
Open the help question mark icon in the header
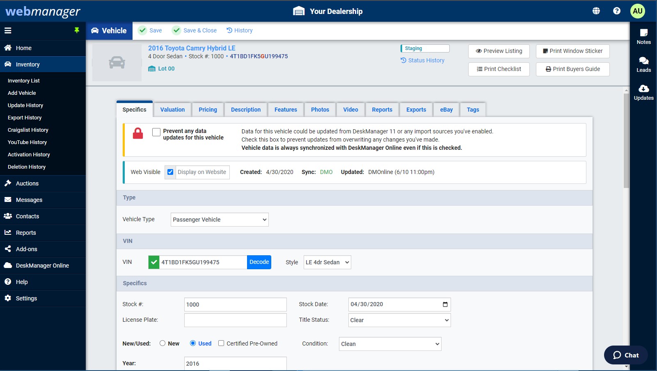tap(617, 11)
